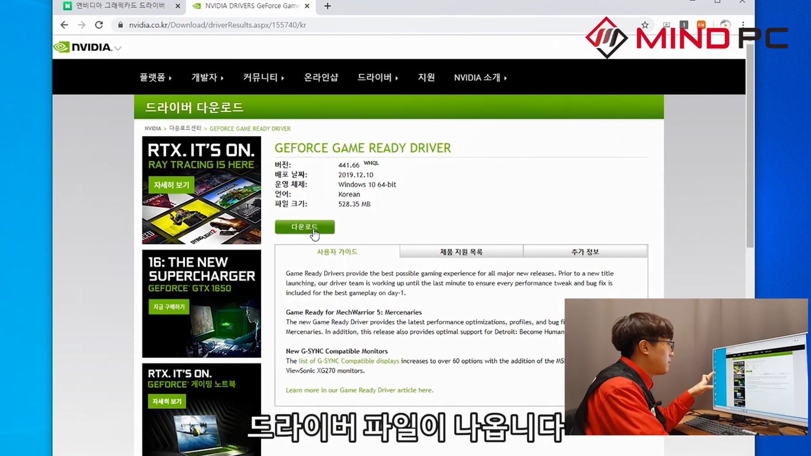This screenshot has height=456, width=811.
Task: Select the 추가 정보 tab
Action: click(x=585, y=251)
